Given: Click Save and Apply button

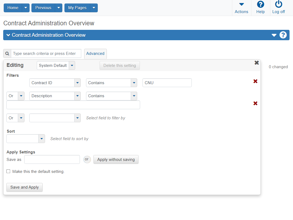Looking at the screenshot, I should coord(25,187).
